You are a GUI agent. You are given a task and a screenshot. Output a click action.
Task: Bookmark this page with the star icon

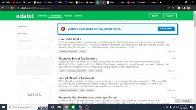(x=173, y=8)
